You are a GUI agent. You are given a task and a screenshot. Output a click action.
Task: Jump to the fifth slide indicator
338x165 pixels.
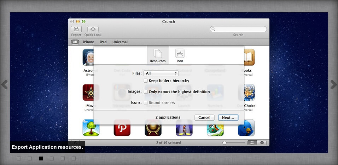[63, 159]
